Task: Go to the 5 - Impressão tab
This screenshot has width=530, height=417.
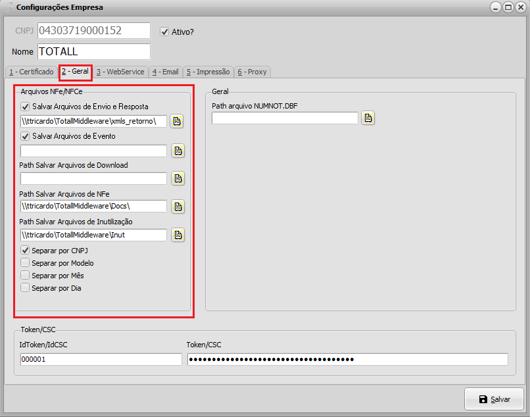Action: pyautogui.click(x=208, y=72)
